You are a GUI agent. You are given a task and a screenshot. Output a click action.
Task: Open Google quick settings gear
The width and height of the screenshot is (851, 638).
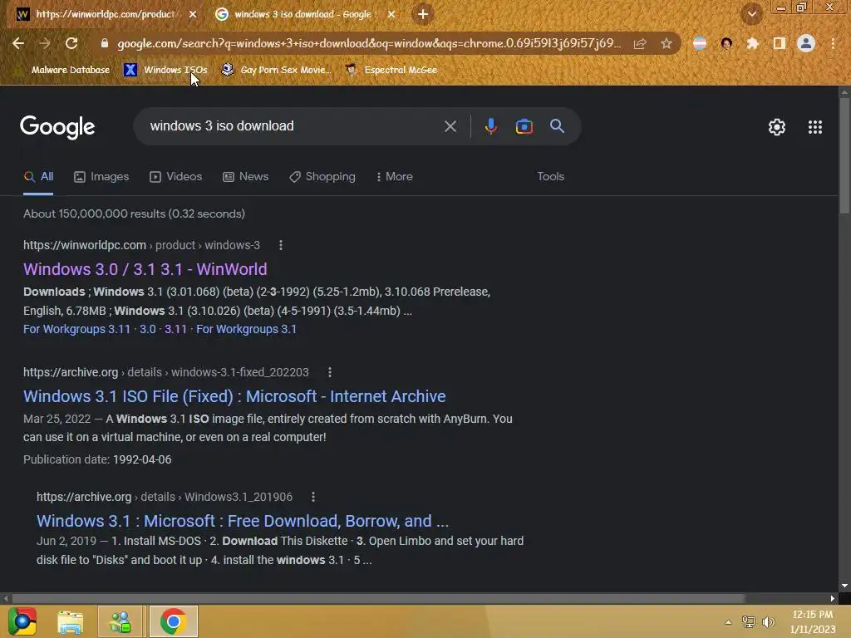point(777,127)
